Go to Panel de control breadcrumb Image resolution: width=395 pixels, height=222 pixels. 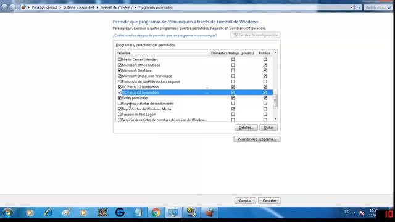point(44,7)
